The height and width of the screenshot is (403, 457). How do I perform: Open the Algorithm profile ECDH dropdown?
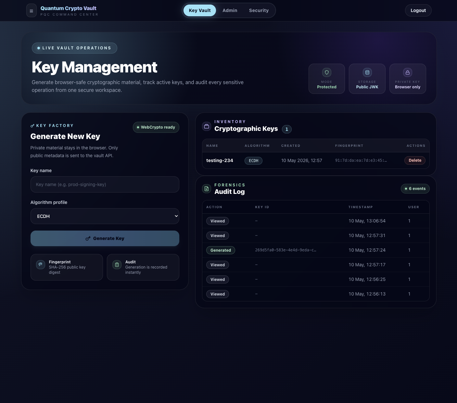pos(105,216)
